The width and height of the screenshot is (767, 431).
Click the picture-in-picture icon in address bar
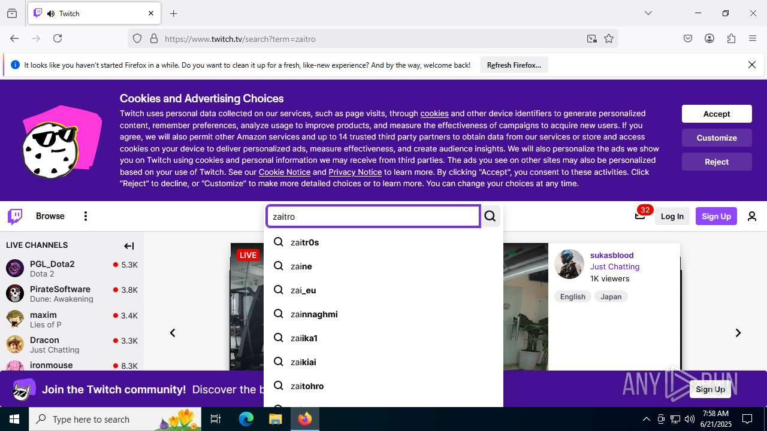point(592,38)
